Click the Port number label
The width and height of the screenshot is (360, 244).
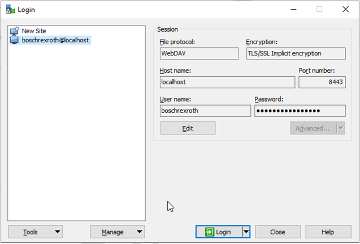click(x=316, y=71)
